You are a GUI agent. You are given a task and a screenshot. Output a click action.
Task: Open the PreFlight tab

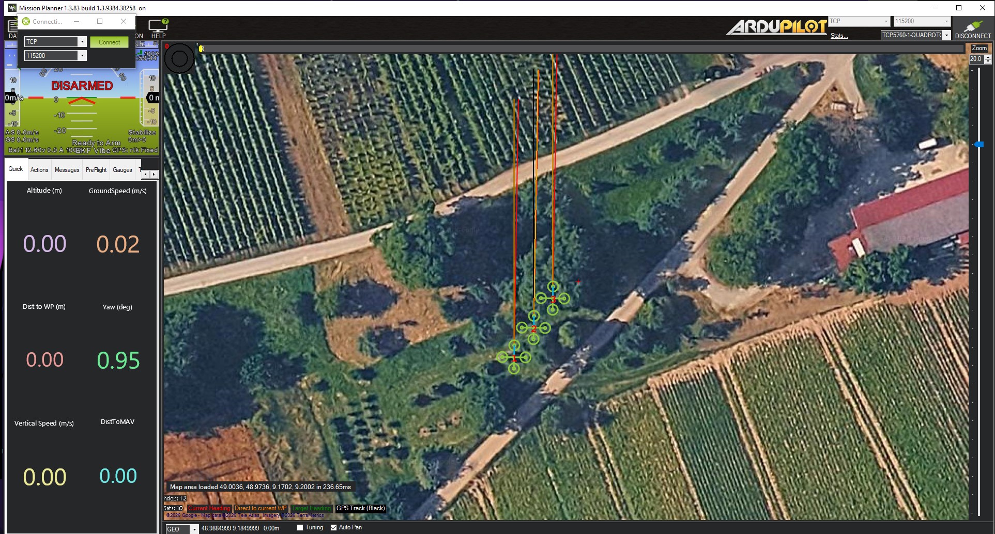pyautogui.click(x=96, y=170)
